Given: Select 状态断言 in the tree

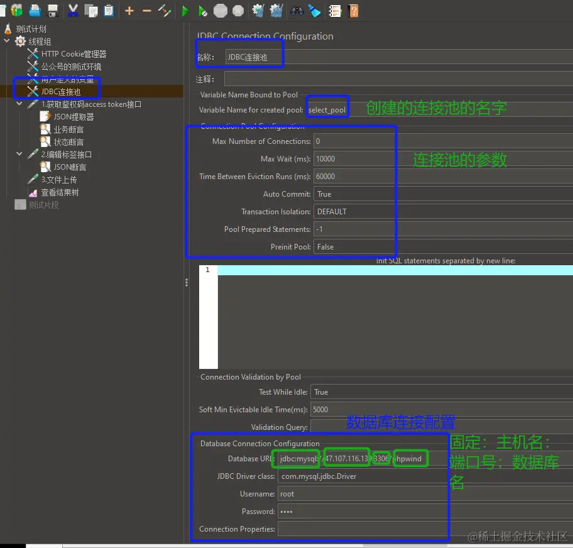Looking at the screenshot, I should click(68, 142).
